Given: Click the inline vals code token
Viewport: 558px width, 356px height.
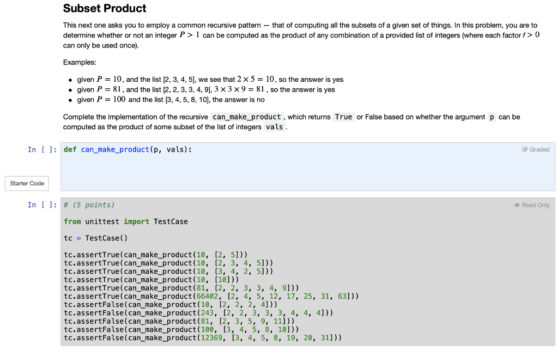Looking at the screenshot, I should pyautogui.click(x=274, y=126).
